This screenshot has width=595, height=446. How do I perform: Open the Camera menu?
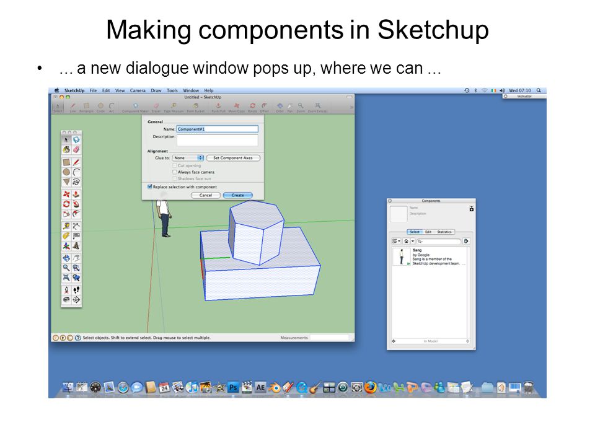pyautogui.click(x=138, y=90)
